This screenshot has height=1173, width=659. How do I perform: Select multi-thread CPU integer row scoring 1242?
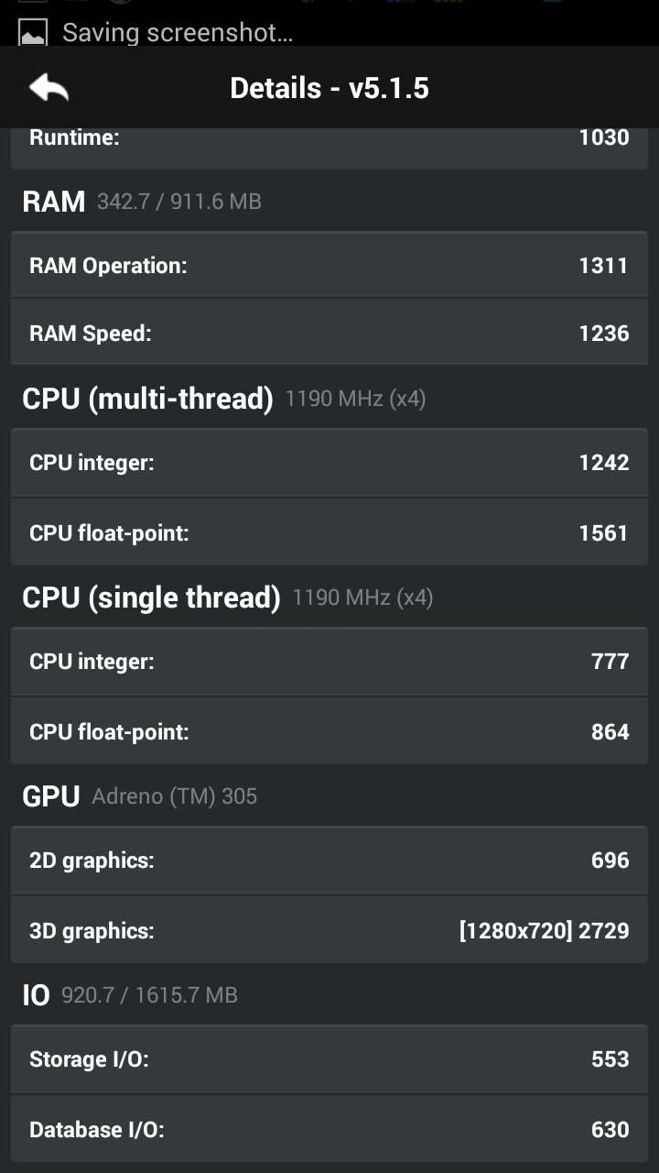329,463
